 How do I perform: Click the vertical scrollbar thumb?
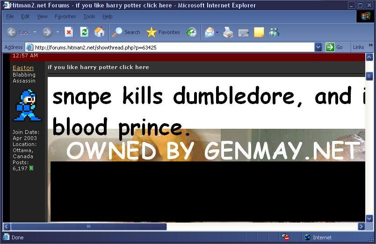(x=369, y=77)
